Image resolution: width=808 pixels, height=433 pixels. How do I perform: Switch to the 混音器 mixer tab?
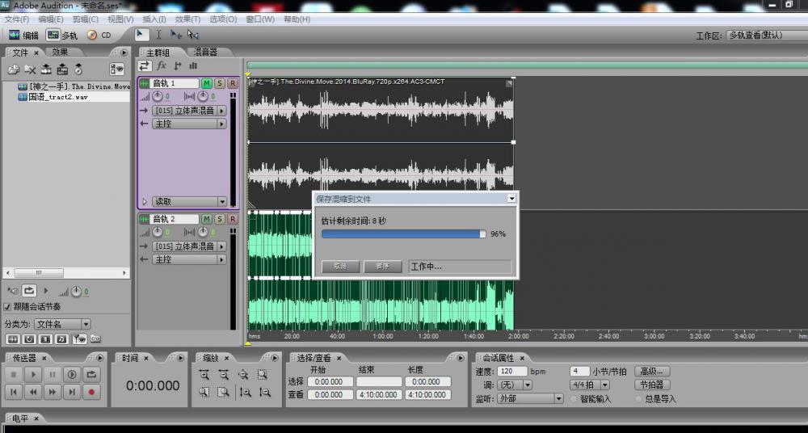[x=205, y=52]
